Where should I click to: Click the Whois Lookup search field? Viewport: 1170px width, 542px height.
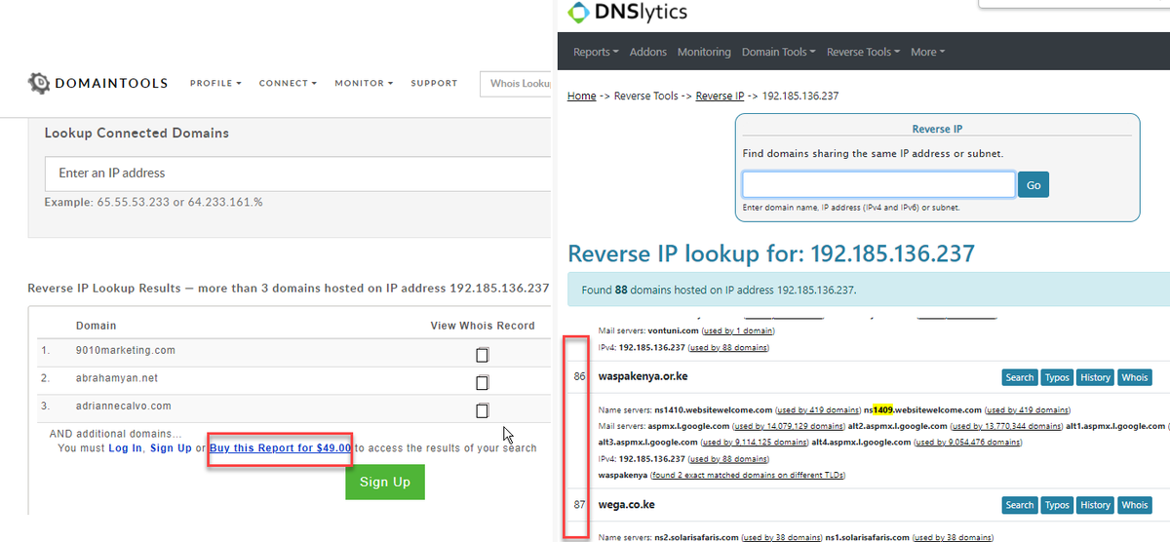pos(517,84)
